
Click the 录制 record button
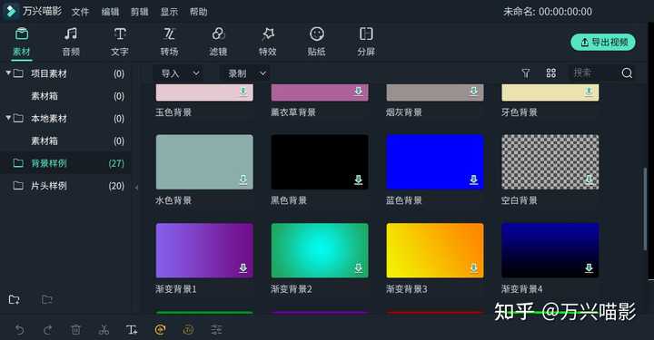(x=237, y=73)
